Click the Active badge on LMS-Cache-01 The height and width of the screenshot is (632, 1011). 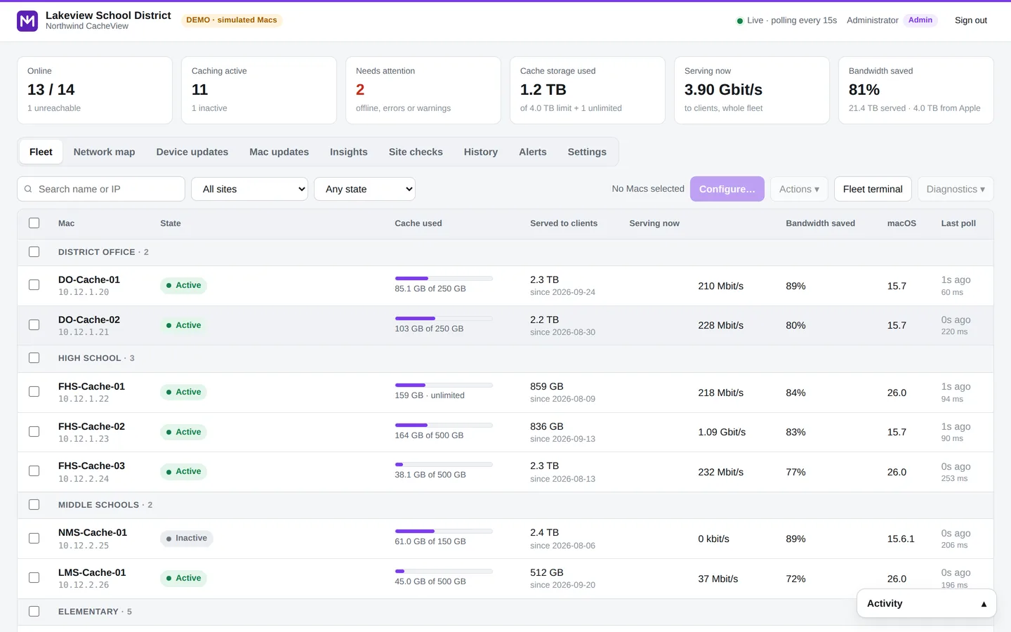coord(183,578)
